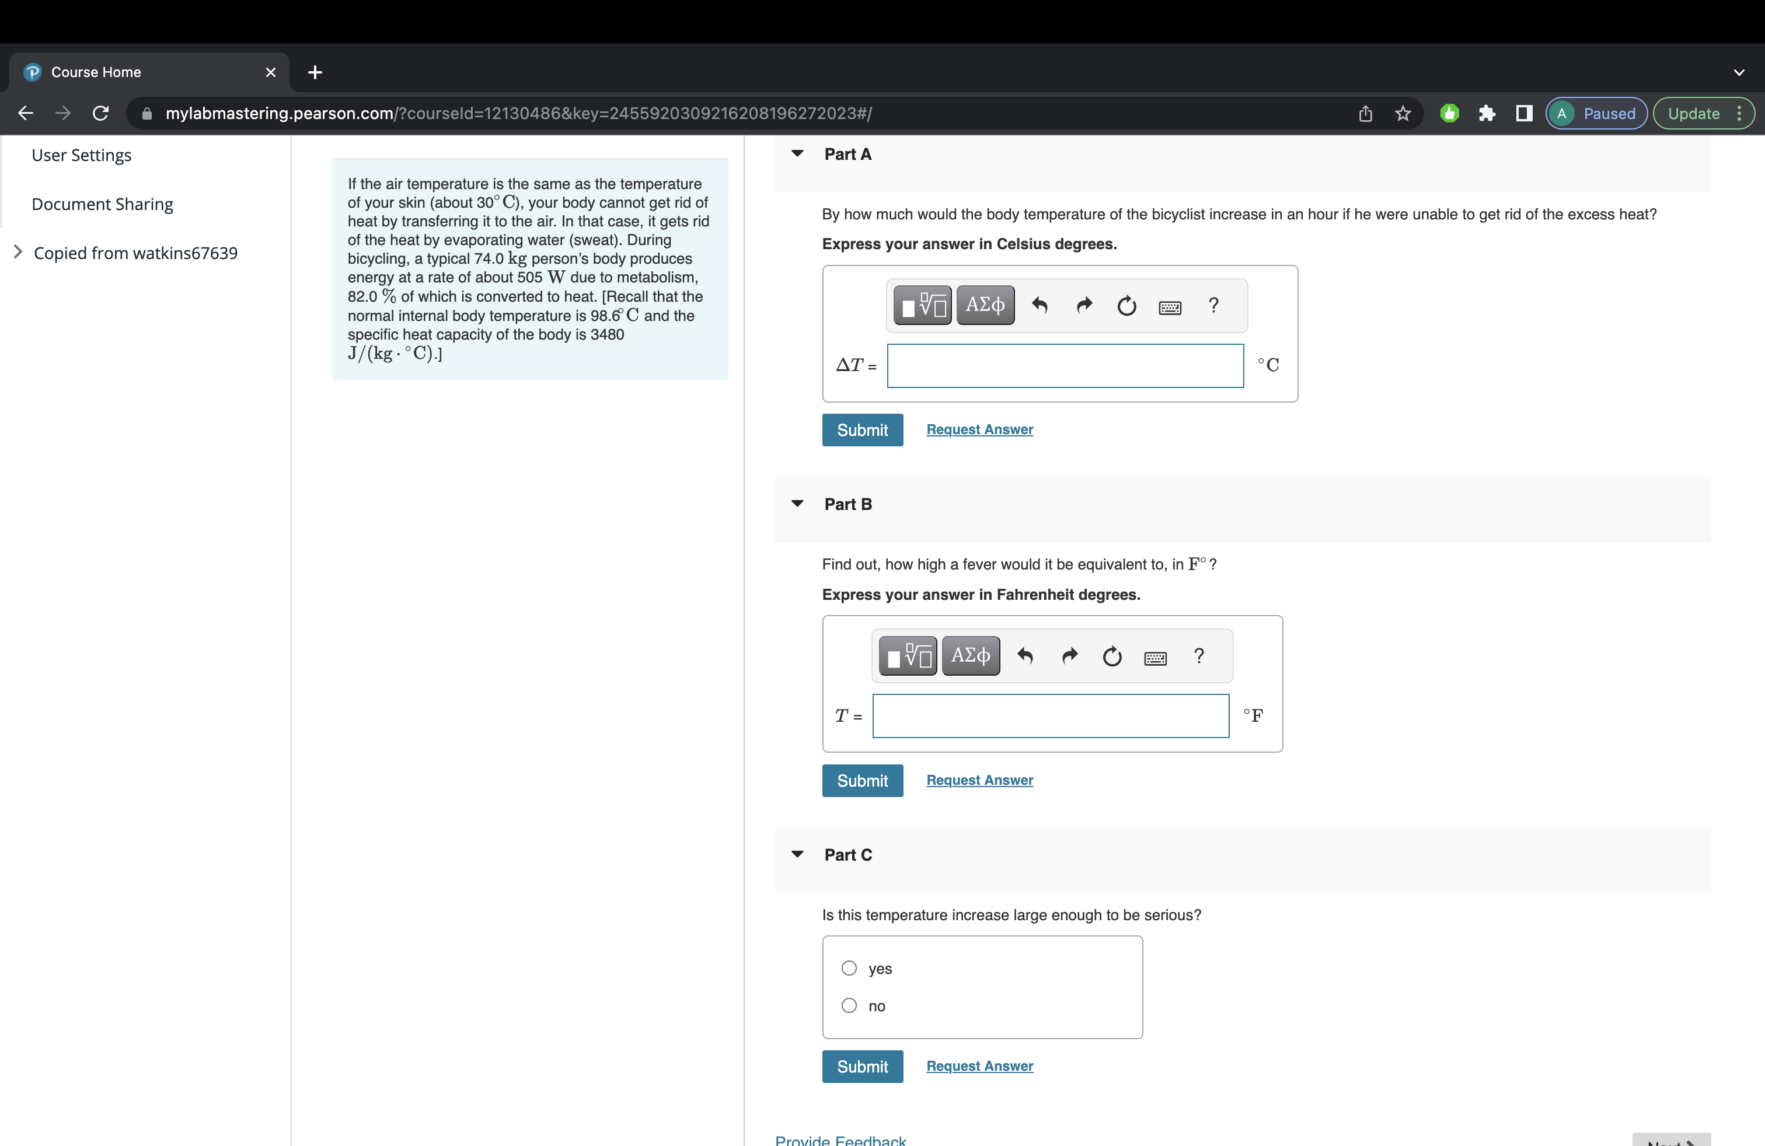1765x1146 pixels.
Task: Redo the last action in Part B toolbar
Action: [1069, 657]
